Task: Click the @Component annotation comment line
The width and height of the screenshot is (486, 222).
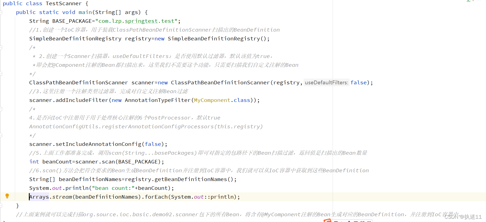Action: (165, 65)
